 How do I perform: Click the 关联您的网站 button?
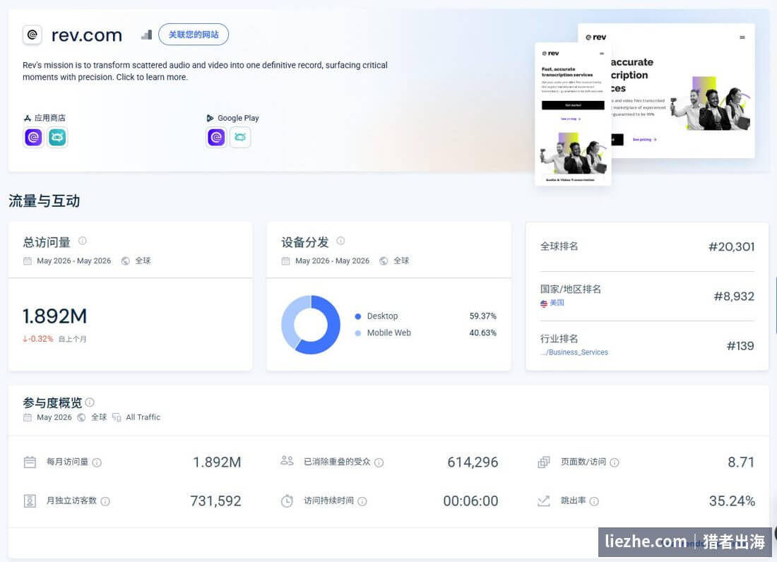click(x=194, y=34)
